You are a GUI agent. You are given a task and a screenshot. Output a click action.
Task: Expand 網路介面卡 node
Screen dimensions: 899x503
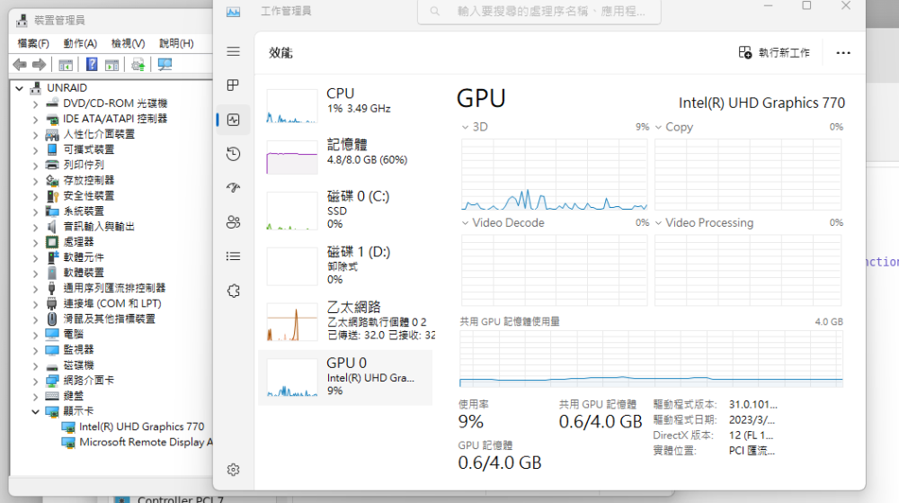click(36, 382)
